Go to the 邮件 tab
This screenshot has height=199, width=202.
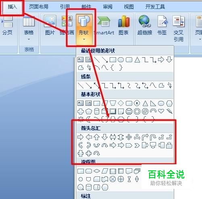[x=86, y=7]
